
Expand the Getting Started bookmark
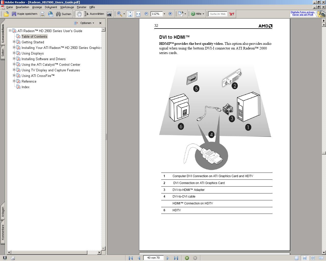[14, 42]
